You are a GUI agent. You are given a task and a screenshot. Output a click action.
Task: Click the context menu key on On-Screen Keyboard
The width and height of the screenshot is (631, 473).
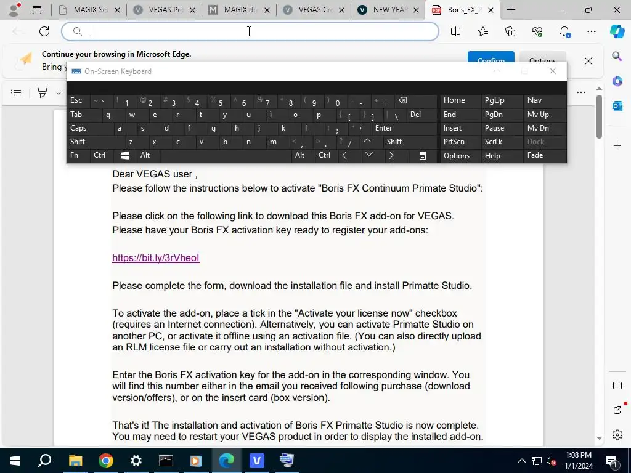click(423, 155)
